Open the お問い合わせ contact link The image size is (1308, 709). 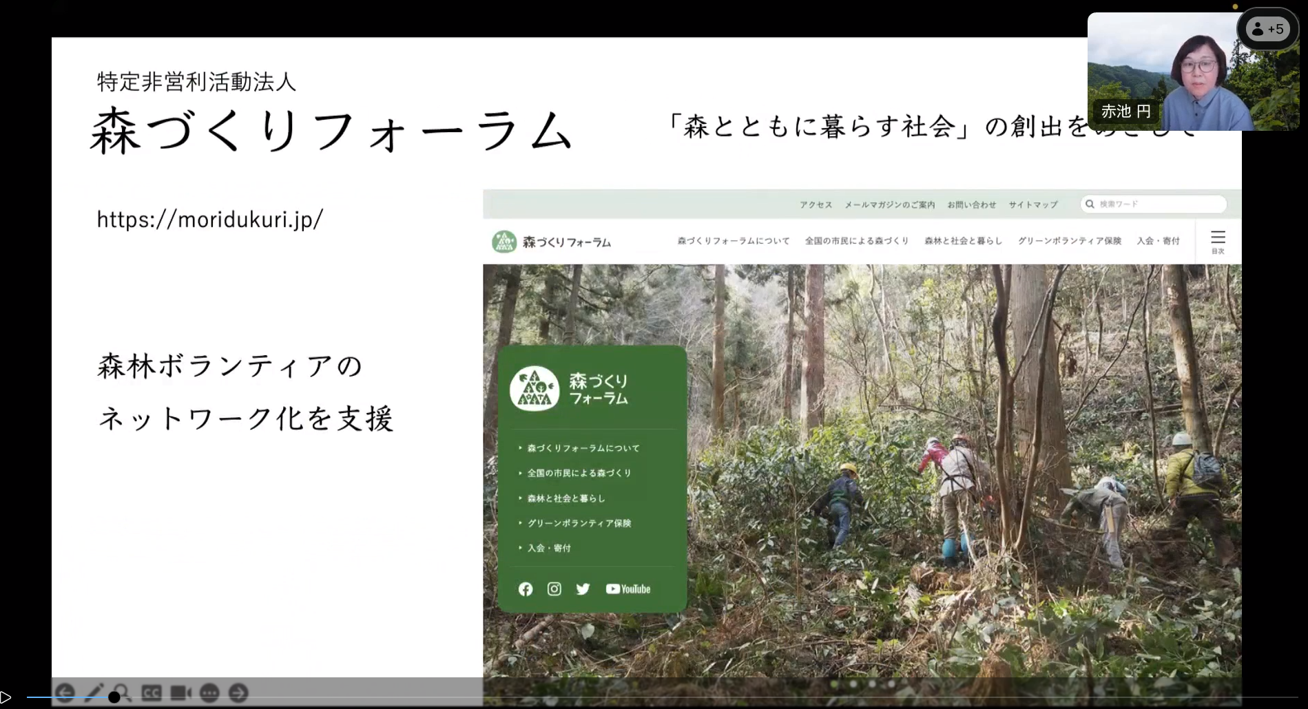coord(972,204)
